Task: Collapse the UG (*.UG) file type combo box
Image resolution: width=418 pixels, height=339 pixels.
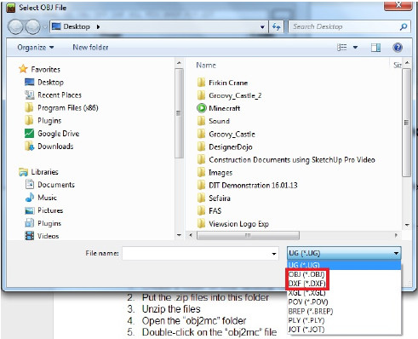Action: (x=344, y=253)
